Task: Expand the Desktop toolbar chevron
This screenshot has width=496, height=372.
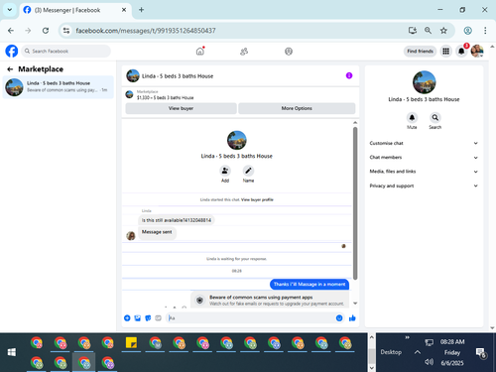Action: (408, 337)
